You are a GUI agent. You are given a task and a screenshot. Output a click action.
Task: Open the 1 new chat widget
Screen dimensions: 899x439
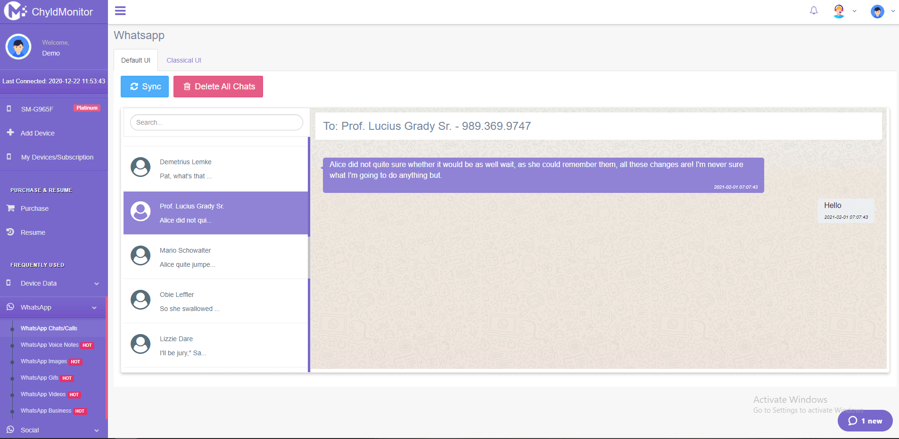tap(865, 421)
